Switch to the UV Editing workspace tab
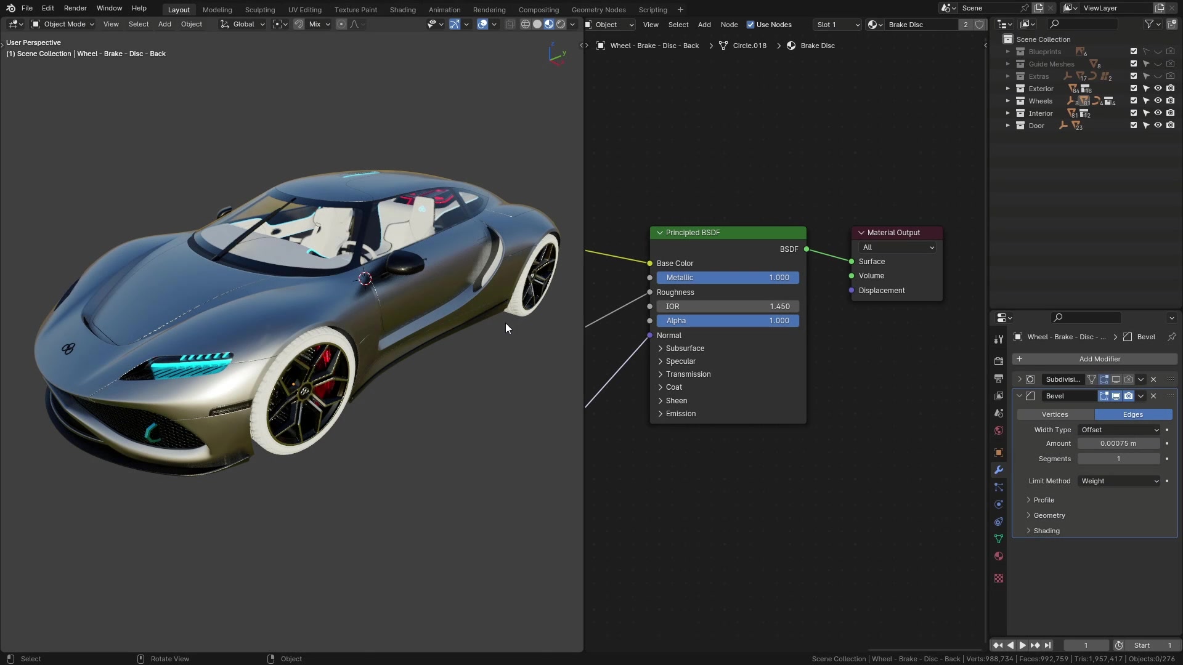 point(304,10)
